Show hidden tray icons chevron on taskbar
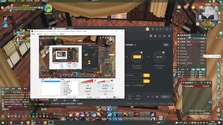 pyautogui.click(x=190, y=123)
